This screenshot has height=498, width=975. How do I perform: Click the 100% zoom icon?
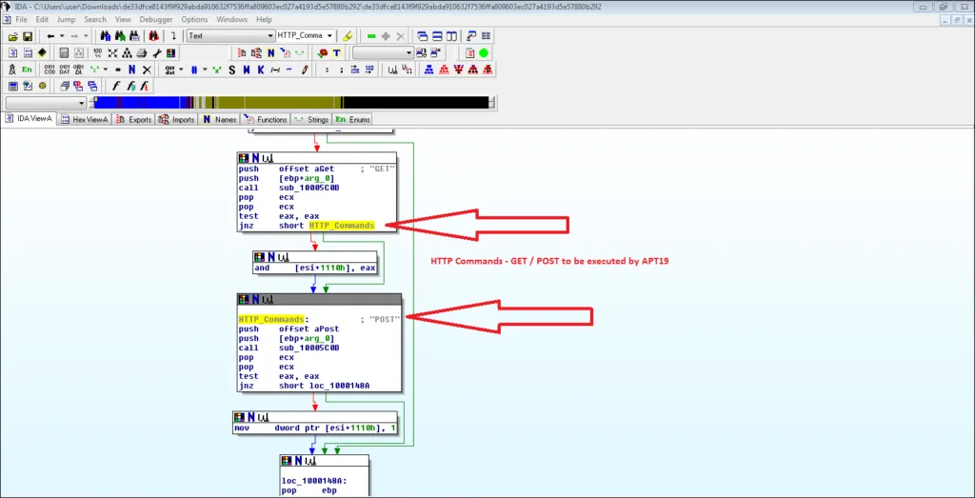click(x=98, y=52)
